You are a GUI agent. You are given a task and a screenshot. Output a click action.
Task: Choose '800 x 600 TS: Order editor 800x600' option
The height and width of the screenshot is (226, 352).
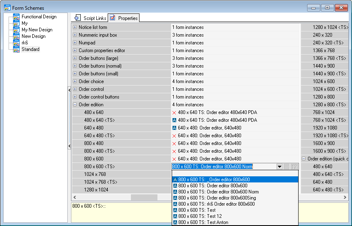point(235,186)
